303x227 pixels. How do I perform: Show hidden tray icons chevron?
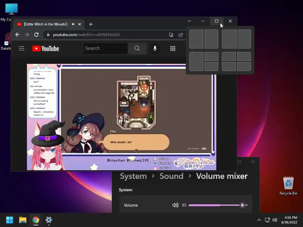(259, 220)
